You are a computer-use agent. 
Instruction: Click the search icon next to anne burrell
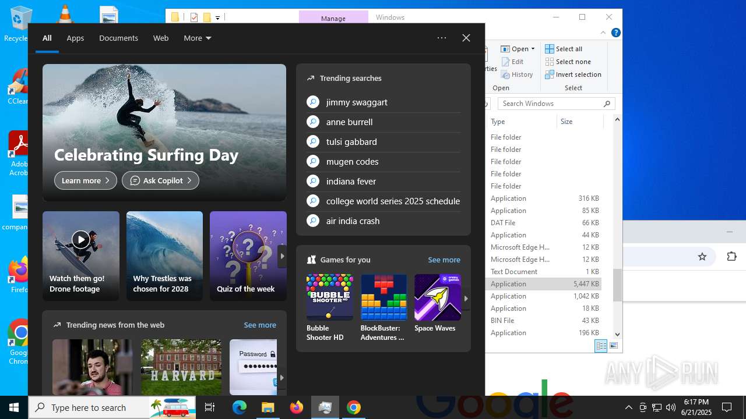pos(313,122)
